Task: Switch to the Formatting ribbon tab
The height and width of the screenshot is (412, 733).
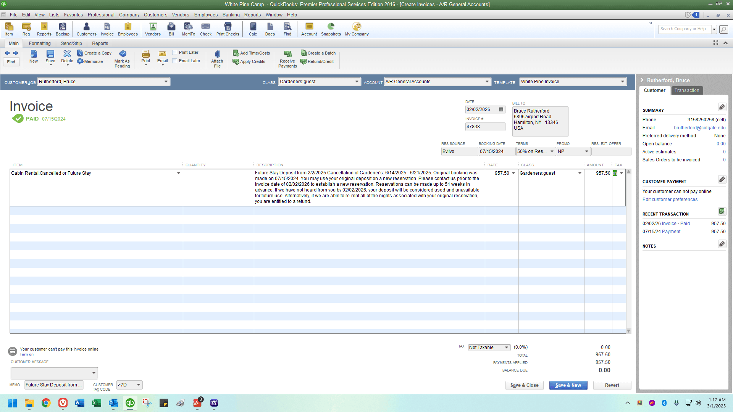Action: pyautogui.click(x=40, y=43)
